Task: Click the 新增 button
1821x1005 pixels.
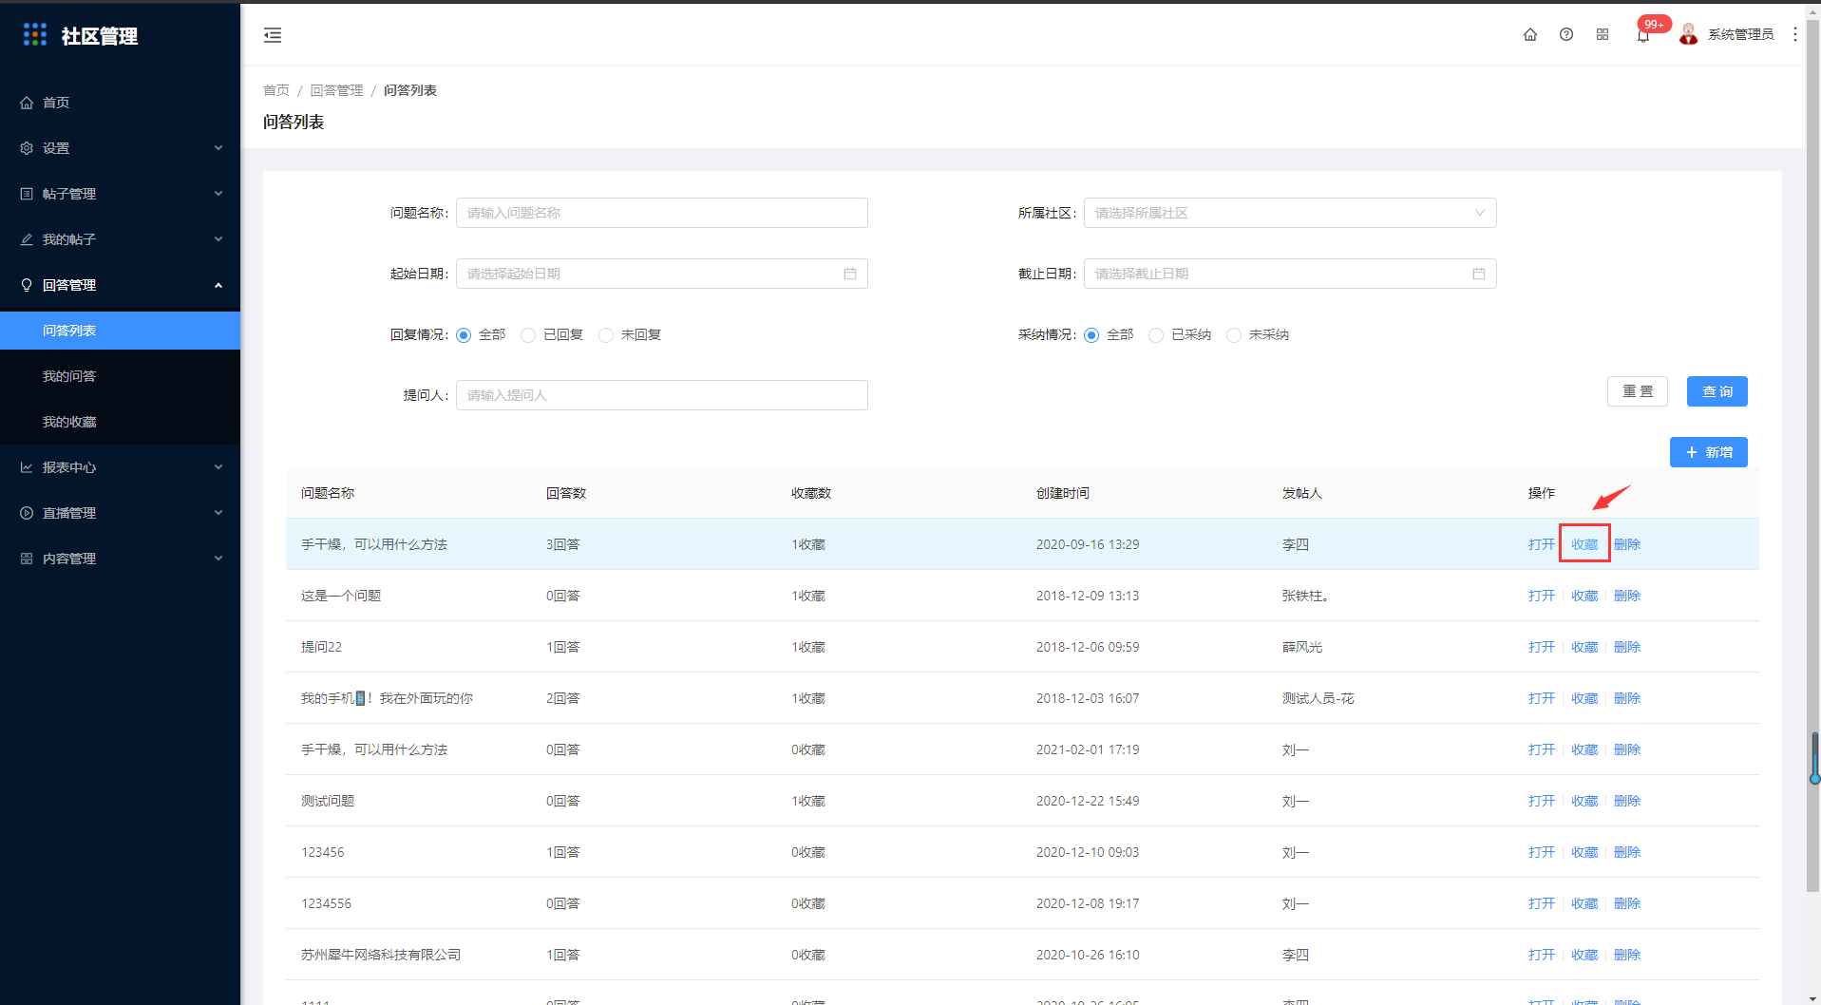Action: [x=1708, y=452]
